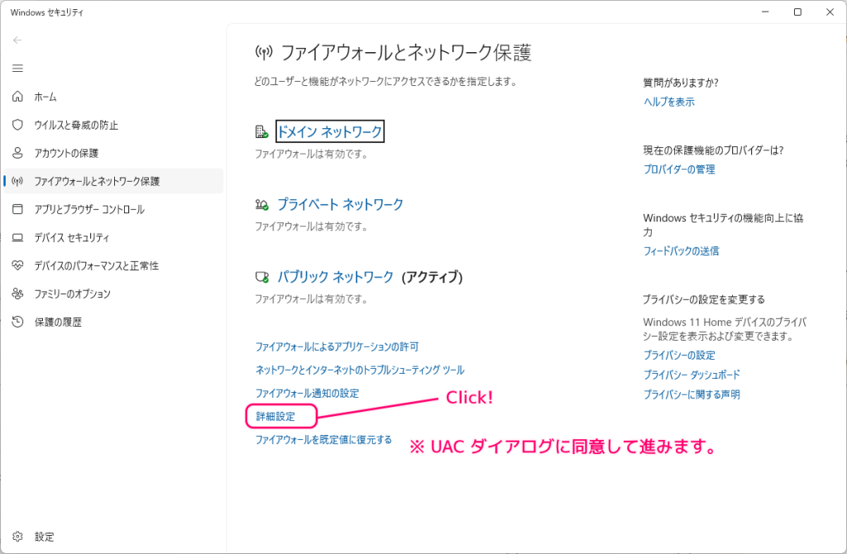Click プロバイダーの管理
This screenshot has width=847, height=554.
677,170
